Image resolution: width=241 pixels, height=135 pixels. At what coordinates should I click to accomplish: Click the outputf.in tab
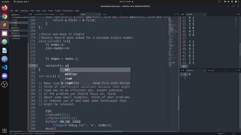point(190,70)
